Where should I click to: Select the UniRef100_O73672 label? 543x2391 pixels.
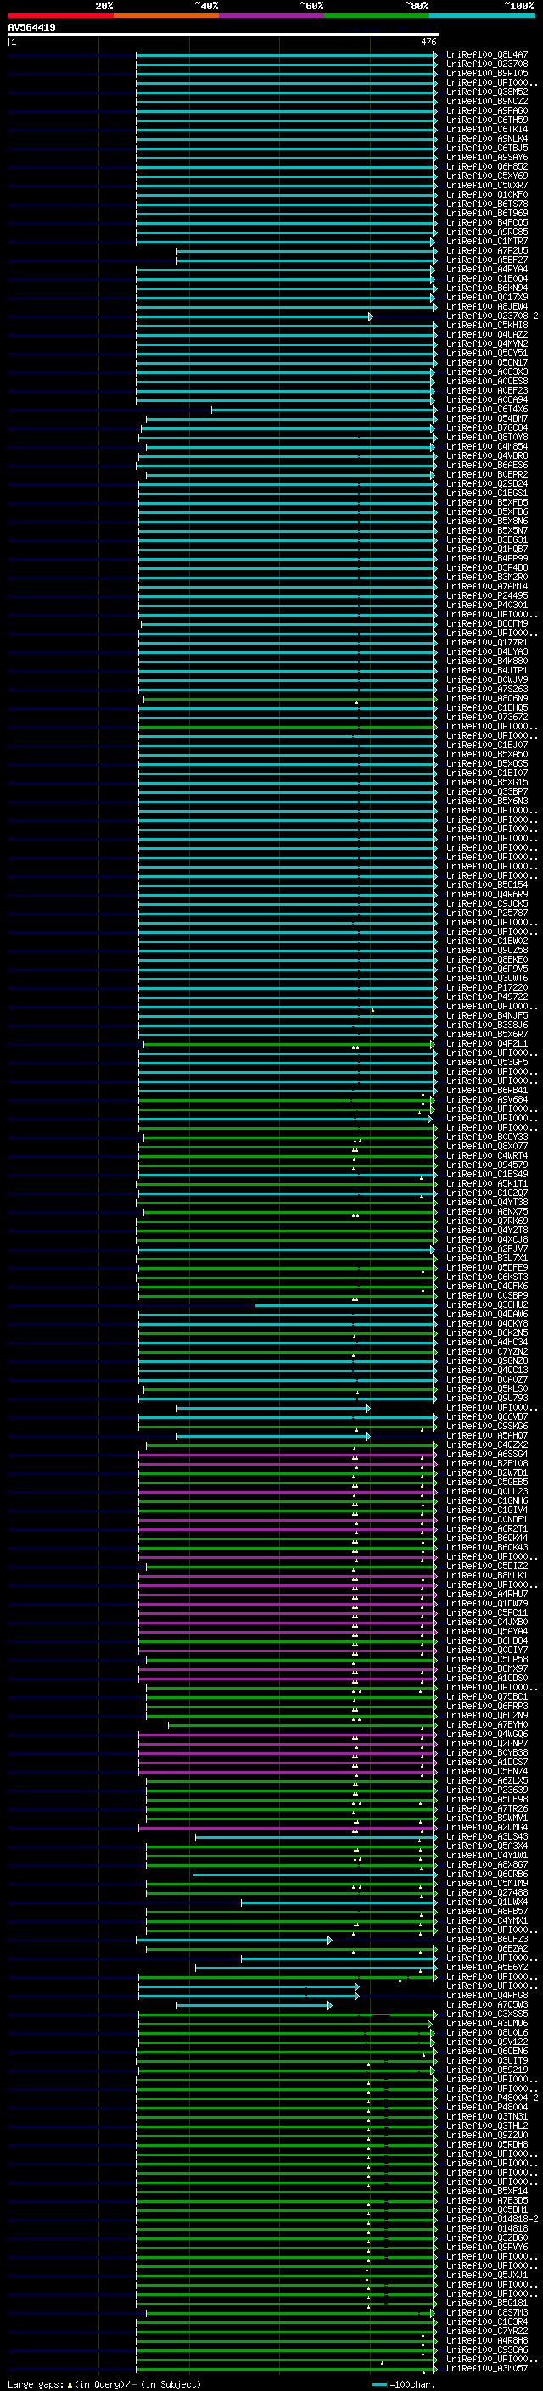(x=486, y=717)
